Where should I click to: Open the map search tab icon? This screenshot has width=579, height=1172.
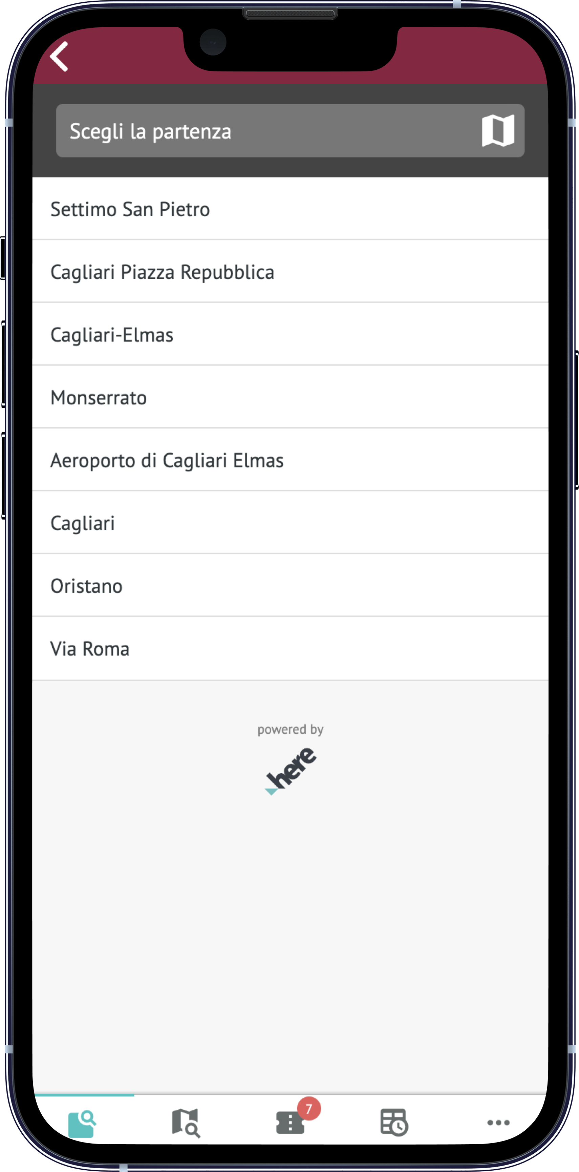(x=186, y=1123)
